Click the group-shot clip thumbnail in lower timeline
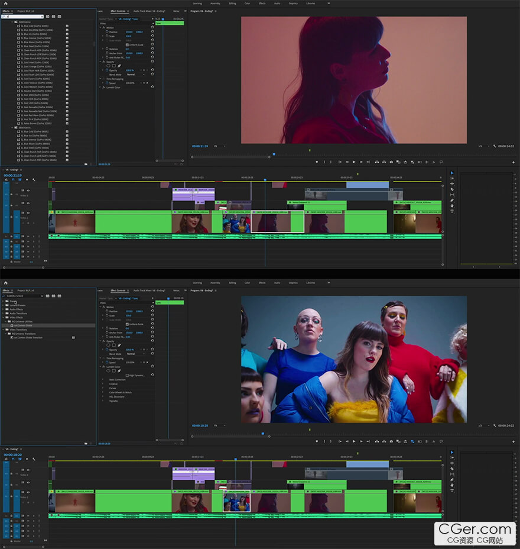The width and height of the screenshot is (520, 549). pyautogui.click(x=237, y=501)
